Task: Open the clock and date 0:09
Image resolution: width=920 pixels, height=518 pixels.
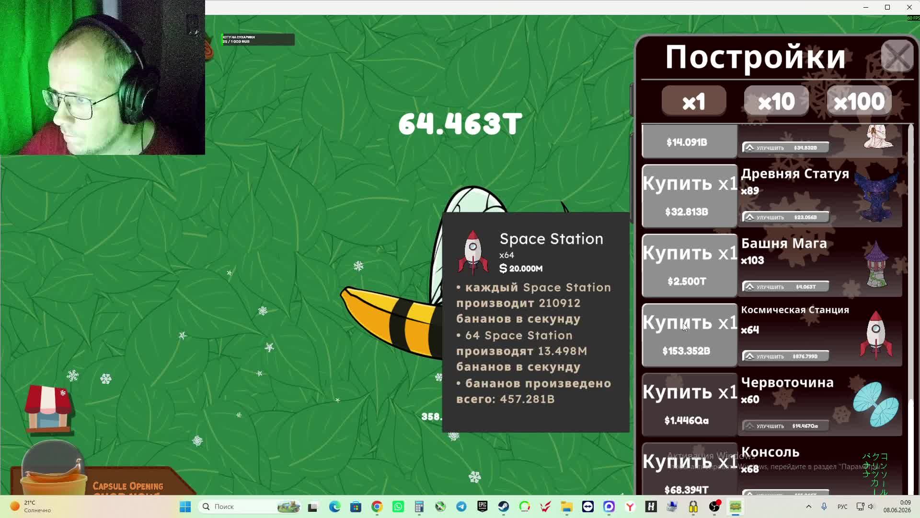Action: 897,506
